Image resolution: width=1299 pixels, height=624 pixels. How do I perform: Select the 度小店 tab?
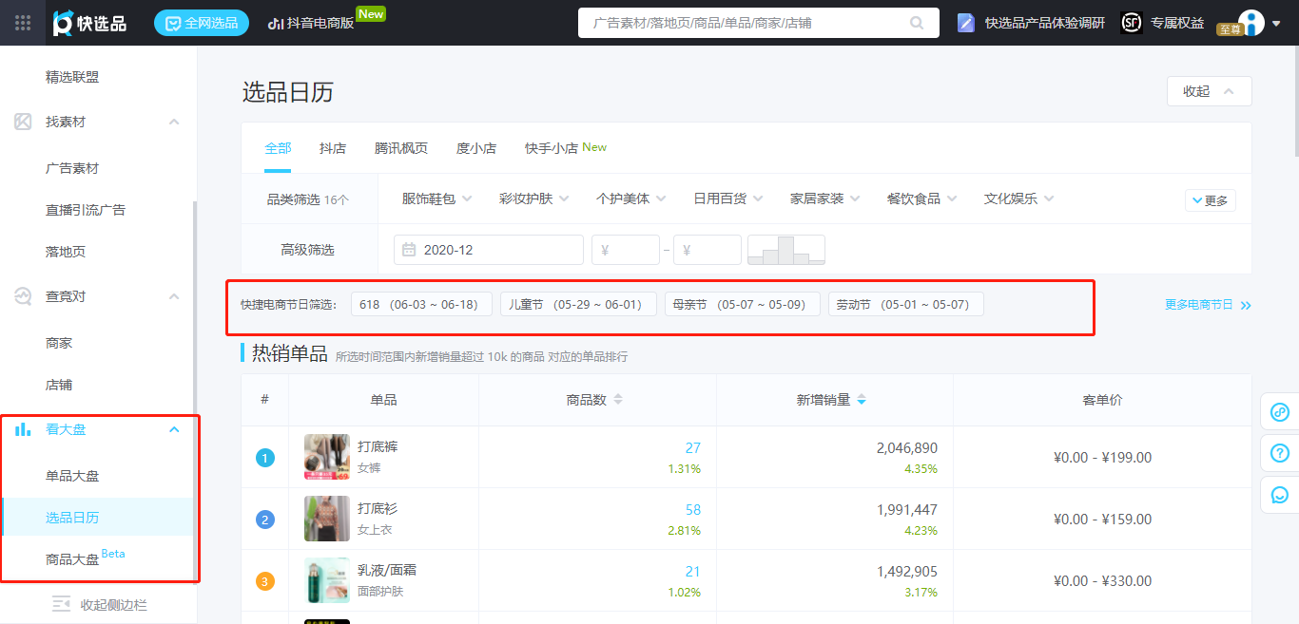click(476, 148)
